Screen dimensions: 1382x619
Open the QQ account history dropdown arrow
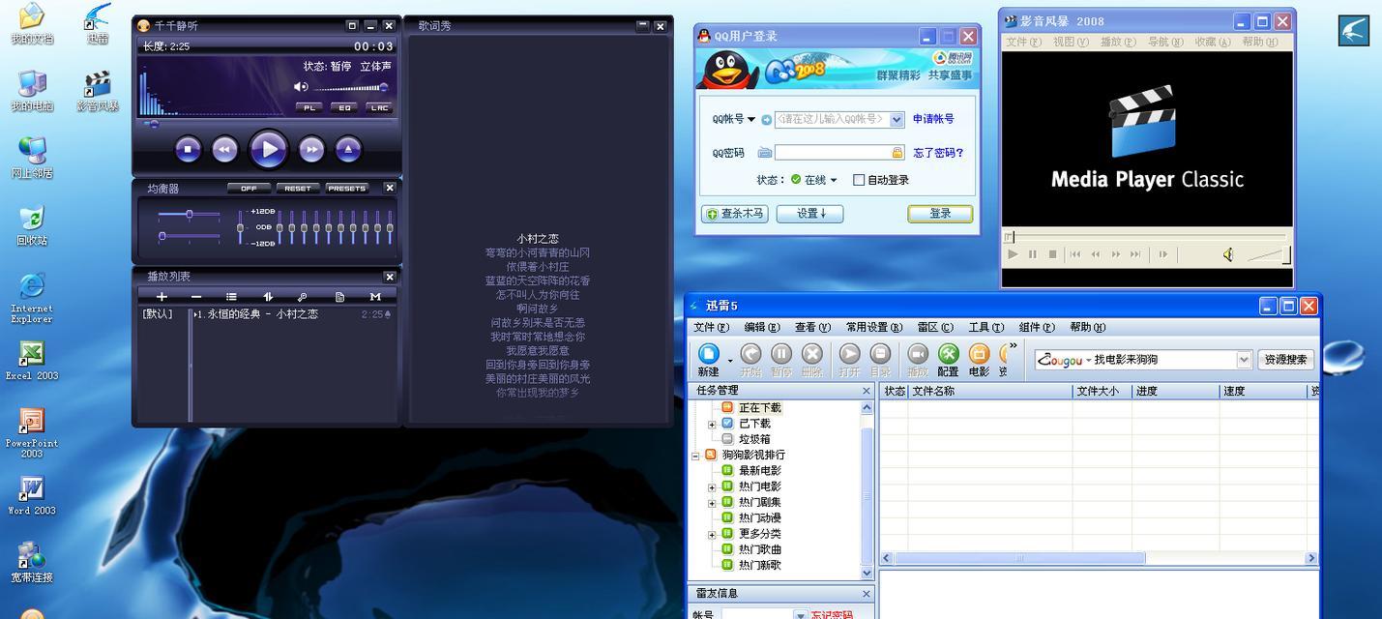[897, 119]
